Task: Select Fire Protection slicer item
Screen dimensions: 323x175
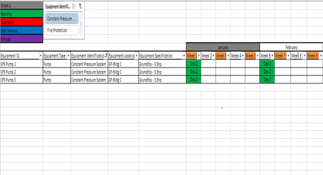Action: tap(62, 30)
